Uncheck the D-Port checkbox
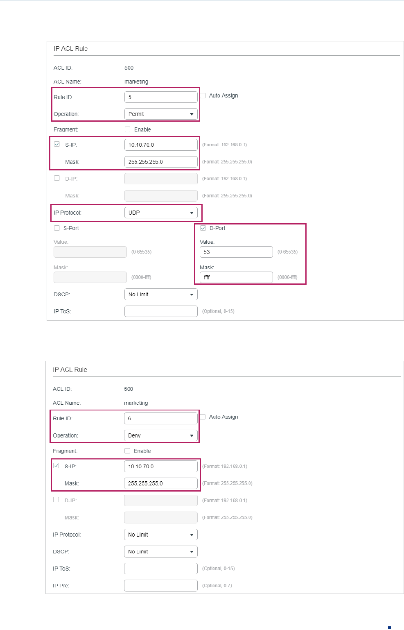The image size is (404, 630). point(203,228)
